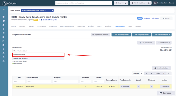Switch to the Entries tab
Viewport: 176px width, 96px height.
(91, 26)
